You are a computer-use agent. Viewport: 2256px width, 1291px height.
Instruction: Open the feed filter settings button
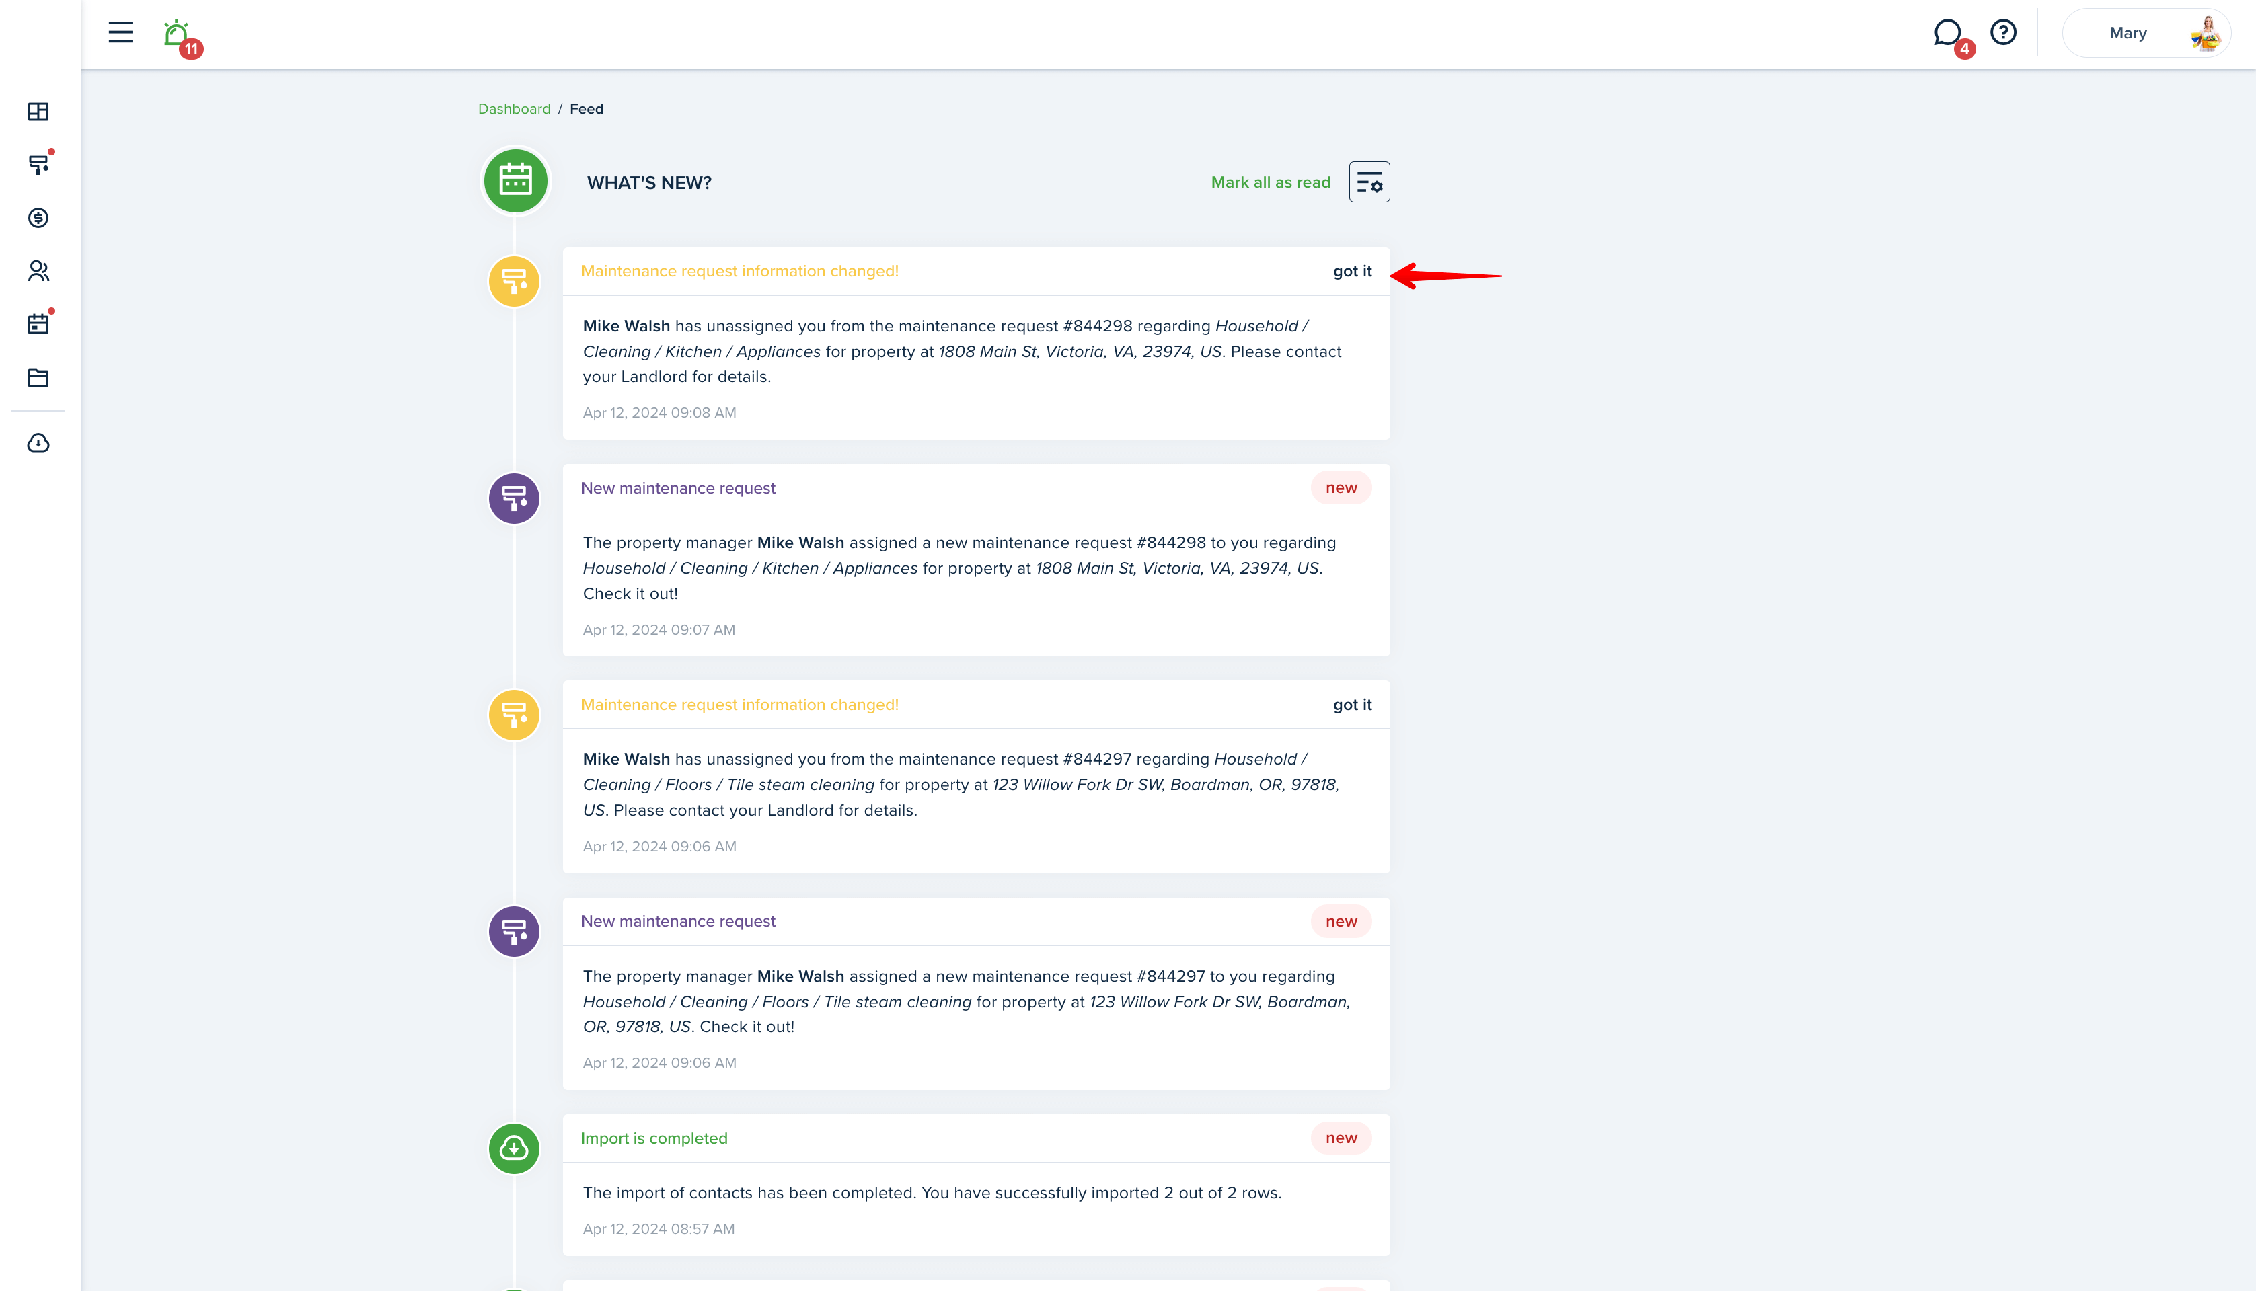[x=1369, y=182]
